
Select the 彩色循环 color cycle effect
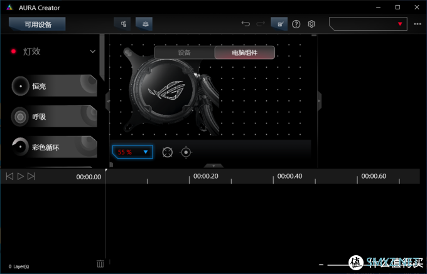tap(54, 147)
